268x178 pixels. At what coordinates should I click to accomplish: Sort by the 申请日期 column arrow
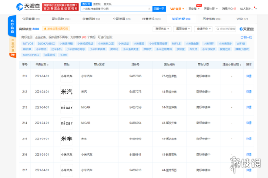[48, 65]
